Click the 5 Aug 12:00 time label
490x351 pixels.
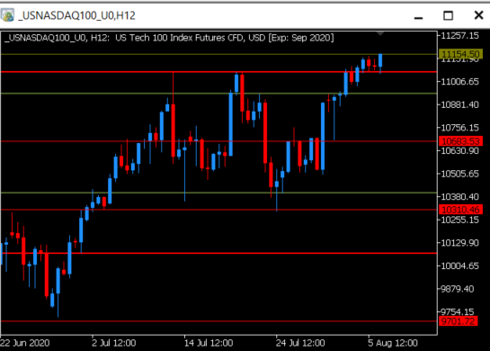393,343
